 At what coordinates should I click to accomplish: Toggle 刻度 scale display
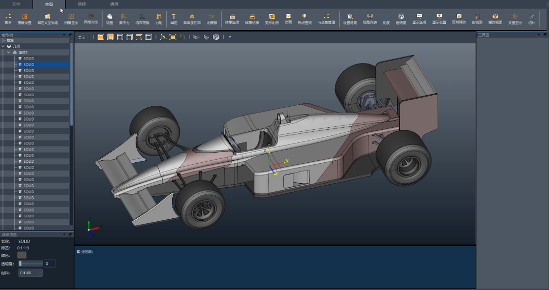coord(386,19)
